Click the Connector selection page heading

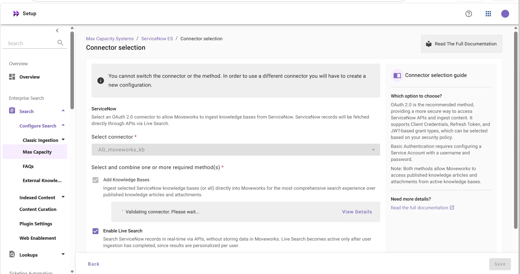(x=116, y=48)
